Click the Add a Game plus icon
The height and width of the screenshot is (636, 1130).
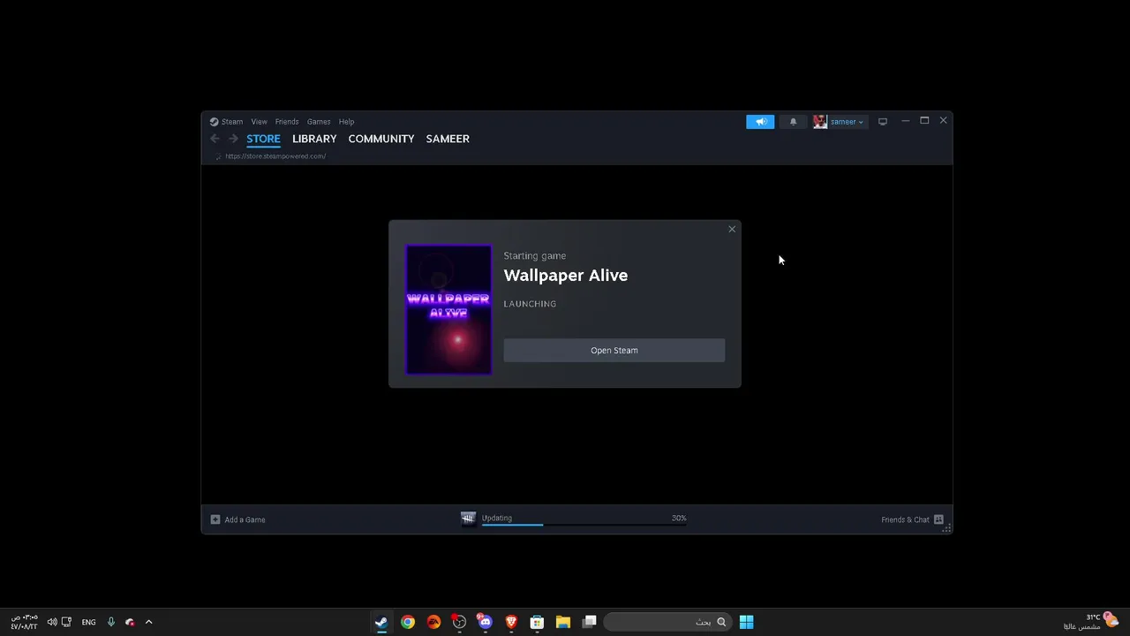pyautogui.click(x=215, y=519)
